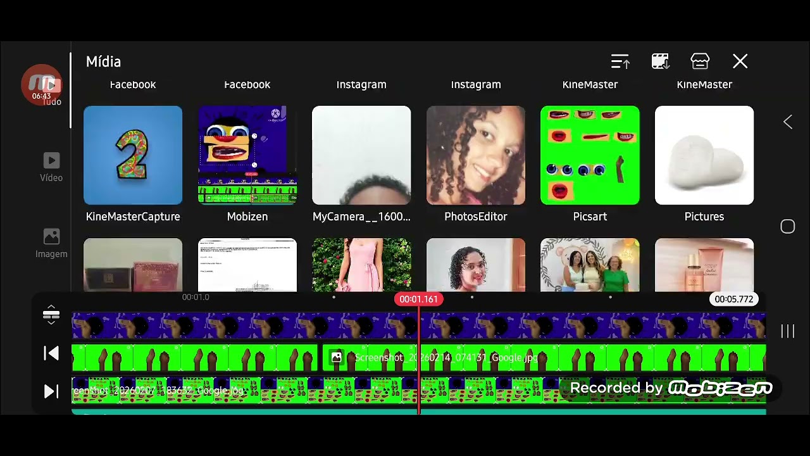Open the asset store icon
The width and height of the screenshot is (810, 456).
[x=700, y=61]
